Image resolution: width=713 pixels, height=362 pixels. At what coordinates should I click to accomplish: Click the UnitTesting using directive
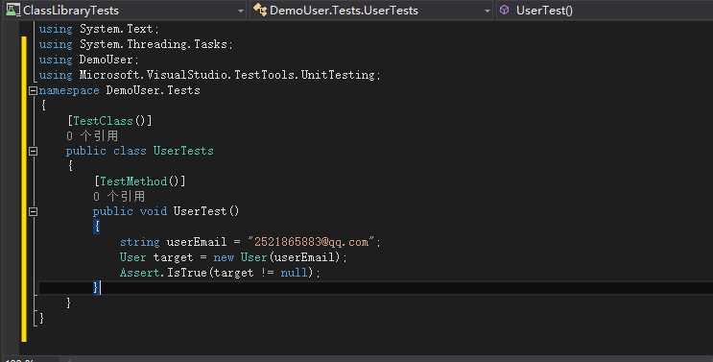(210, 75)
